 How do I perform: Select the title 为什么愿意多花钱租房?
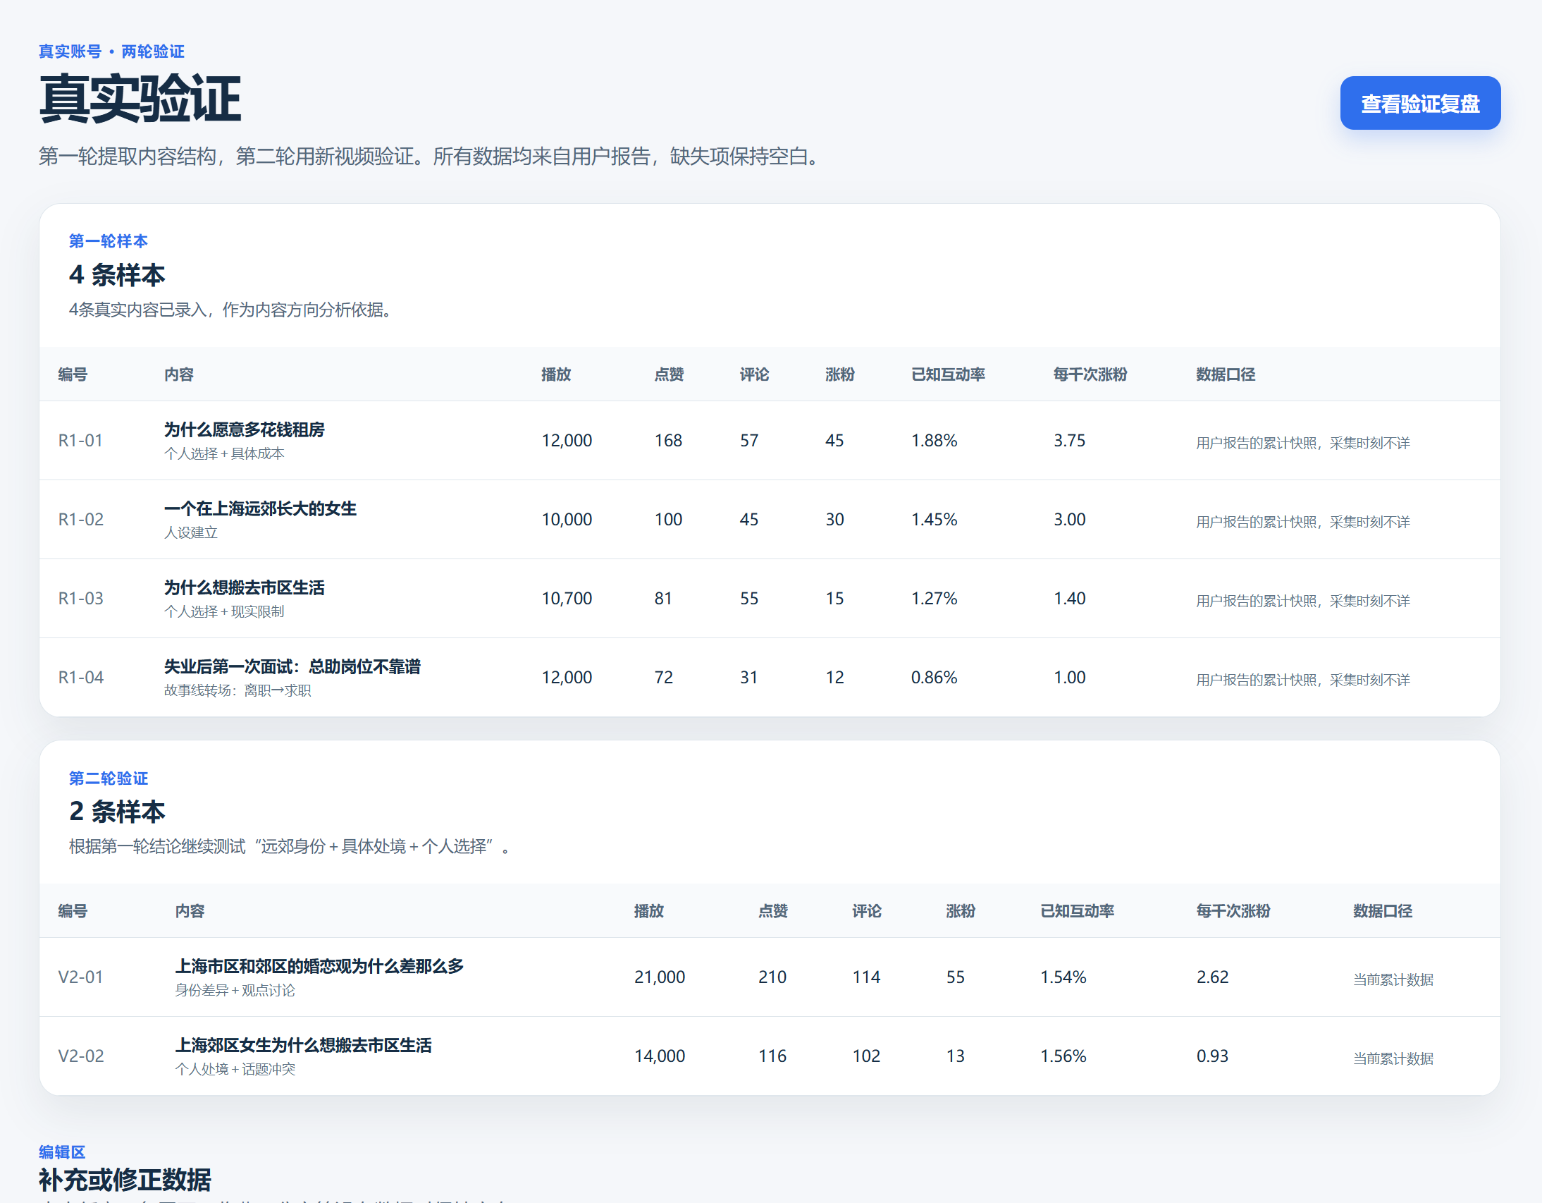pos(245,429)
